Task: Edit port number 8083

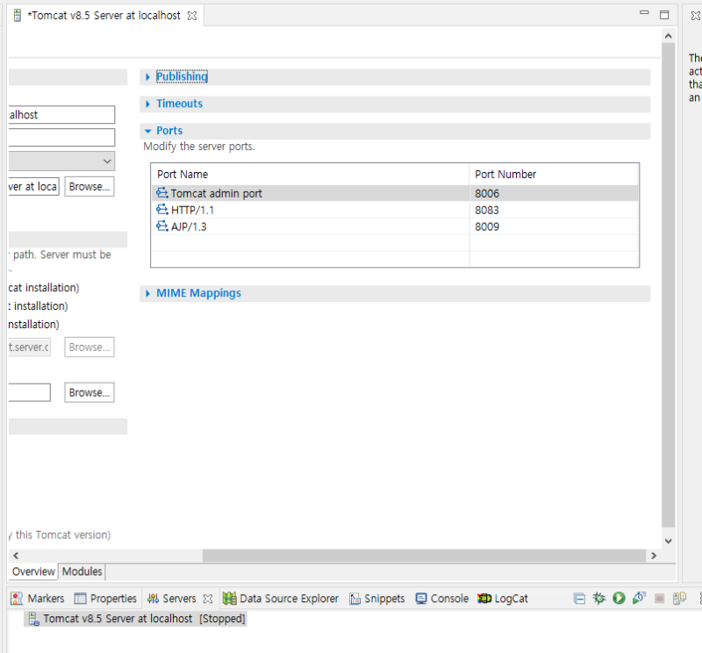Action: [487, 210]
